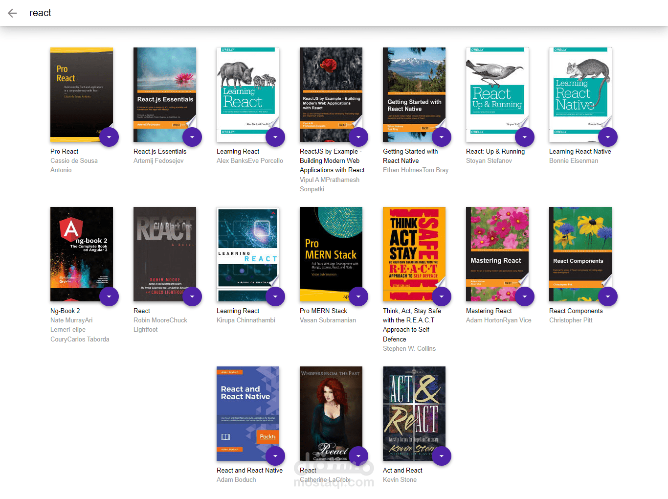668x499 pixels.
Task: Click author 'Adam HortonRyan Vice'
Action: tap(499, 320)
